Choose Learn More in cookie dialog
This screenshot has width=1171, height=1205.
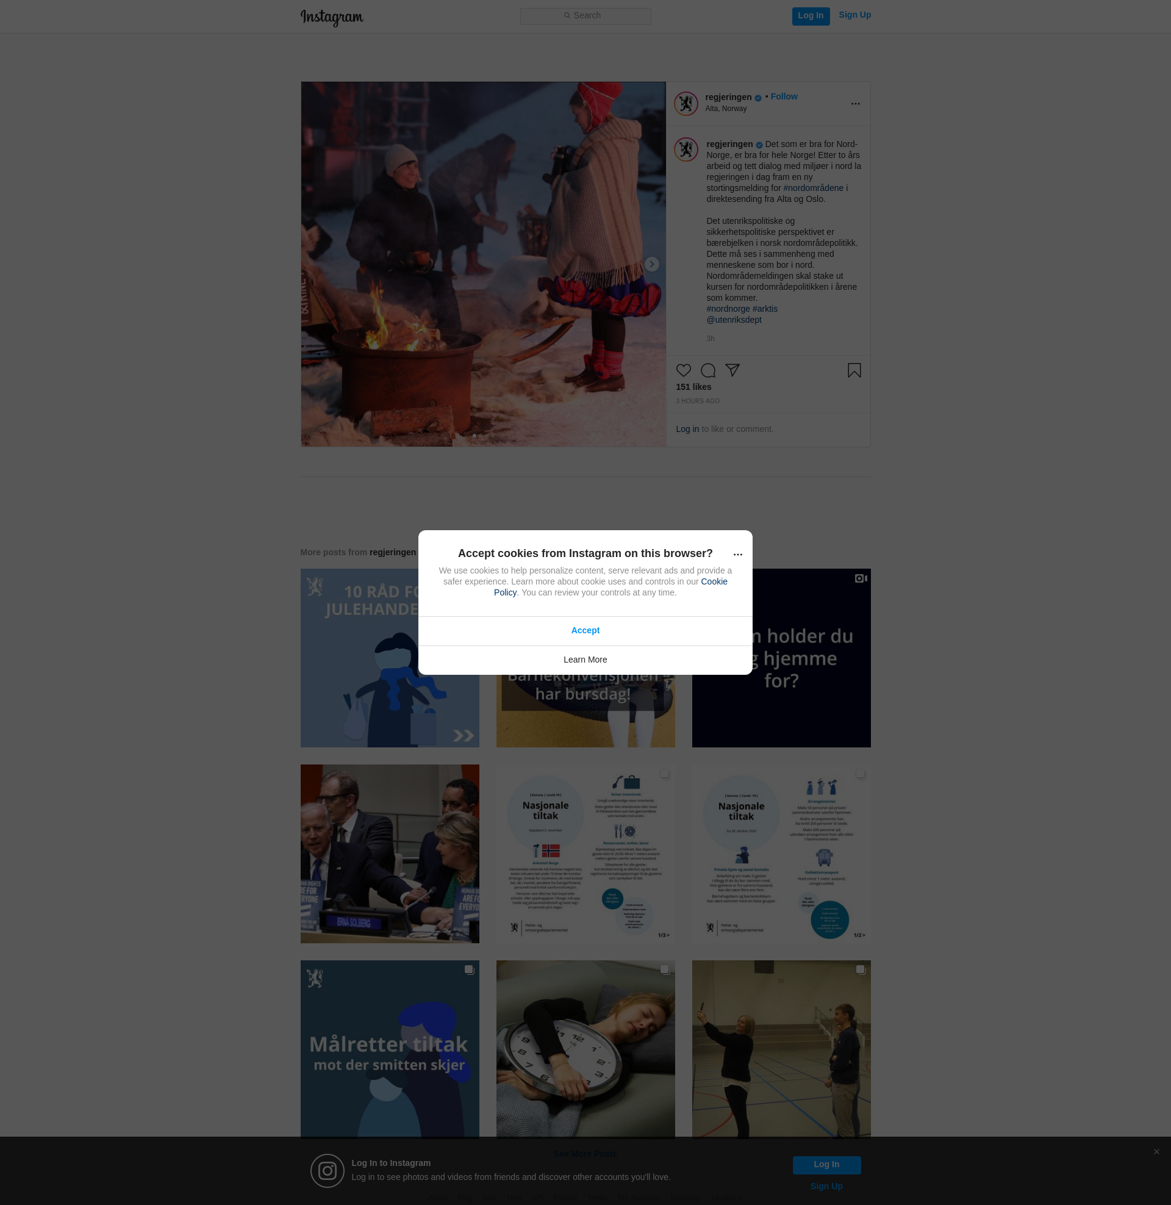click(585, 660)
